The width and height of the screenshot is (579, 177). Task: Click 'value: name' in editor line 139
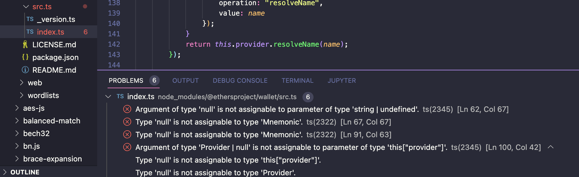(x=242, y=13)
